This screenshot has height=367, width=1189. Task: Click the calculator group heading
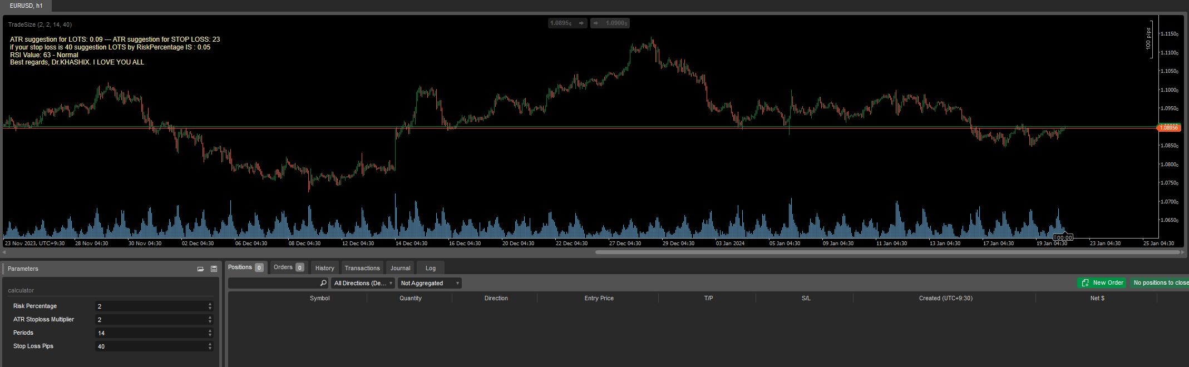point(21,290)
